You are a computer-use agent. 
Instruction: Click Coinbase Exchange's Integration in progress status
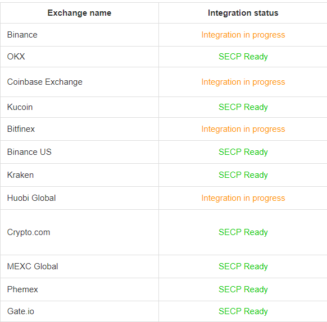(x=243, y=82)
